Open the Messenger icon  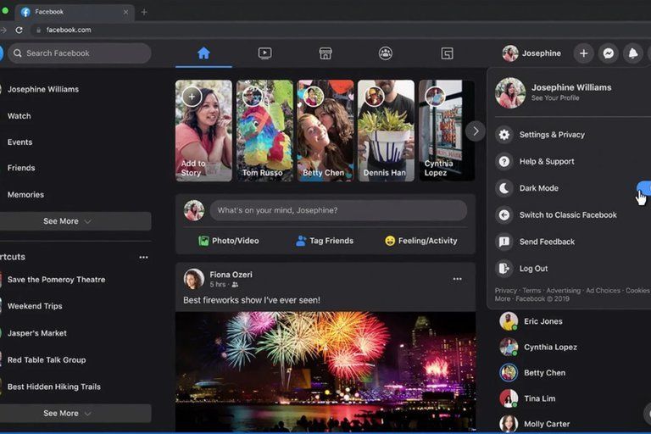pyautogui.click(x=608, y=53)
